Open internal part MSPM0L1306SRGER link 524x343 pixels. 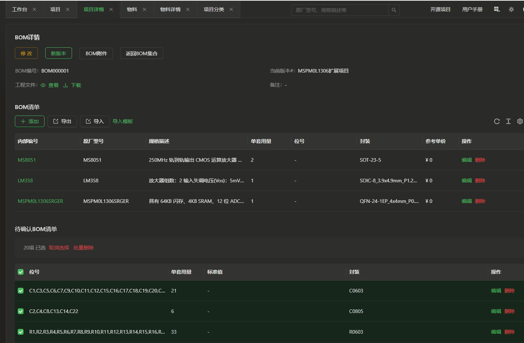point(41,201)
